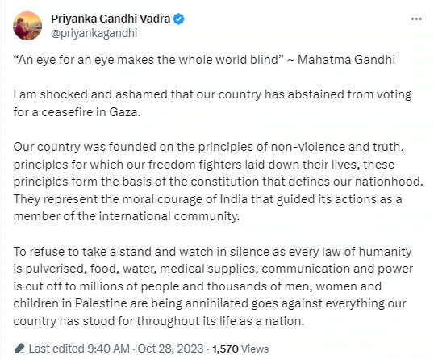
Task: Click the paragraph about non-violence and truth
Action: pos(218,182)
